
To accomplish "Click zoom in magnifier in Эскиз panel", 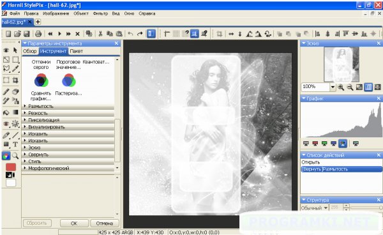I will pos(341,87).
